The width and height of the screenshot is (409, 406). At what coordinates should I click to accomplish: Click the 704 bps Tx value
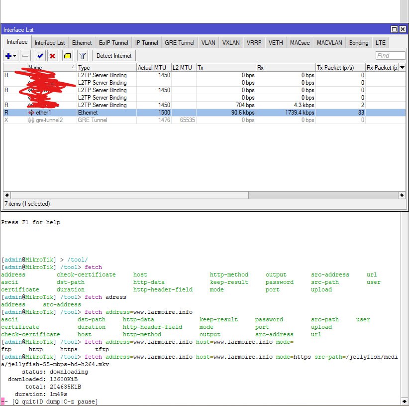(245, 105)
